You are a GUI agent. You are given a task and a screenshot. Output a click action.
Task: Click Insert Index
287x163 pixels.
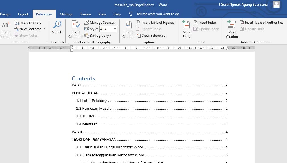click(205, 23)
